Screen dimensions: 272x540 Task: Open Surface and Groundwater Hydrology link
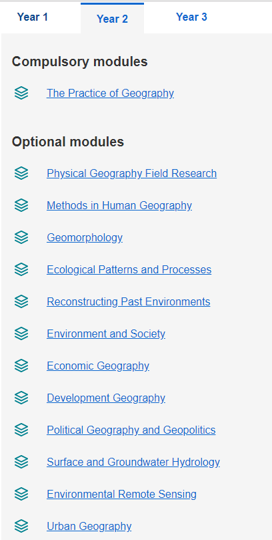133,462
